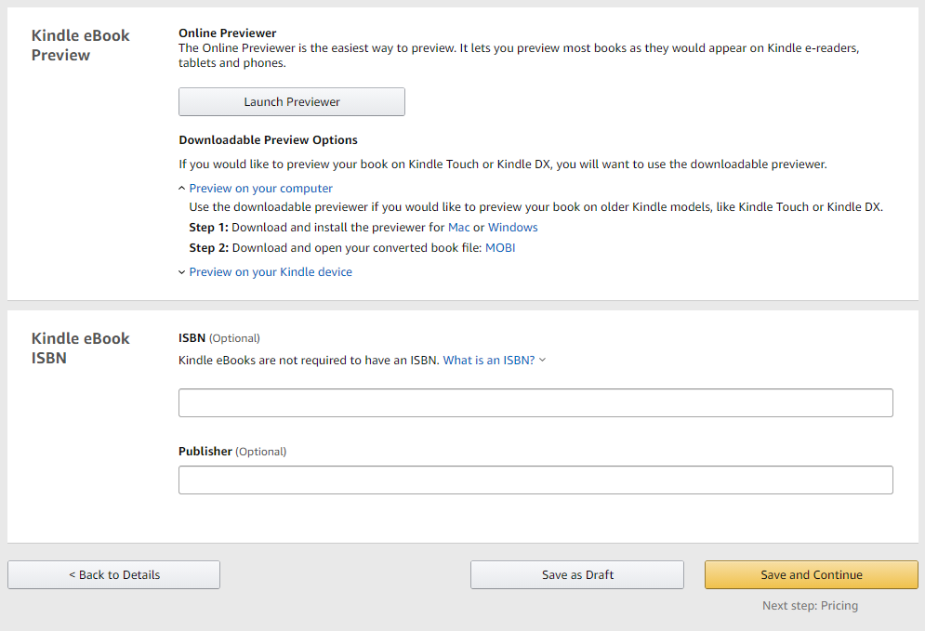This screenshot has height=631, width=925.
Task: Click the small arrow after What is an ISBN?
Action: (543, 361)
